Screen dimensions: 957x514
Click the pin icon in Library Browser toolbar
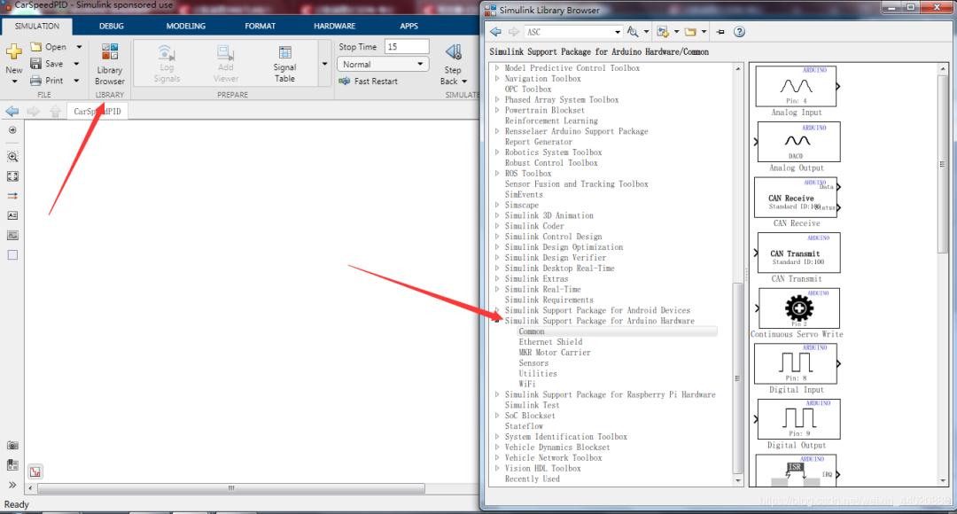click(x=720, y=32)
